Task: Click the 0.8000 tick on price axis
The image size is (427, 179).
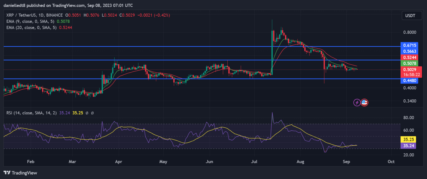Action: [410, 32]
